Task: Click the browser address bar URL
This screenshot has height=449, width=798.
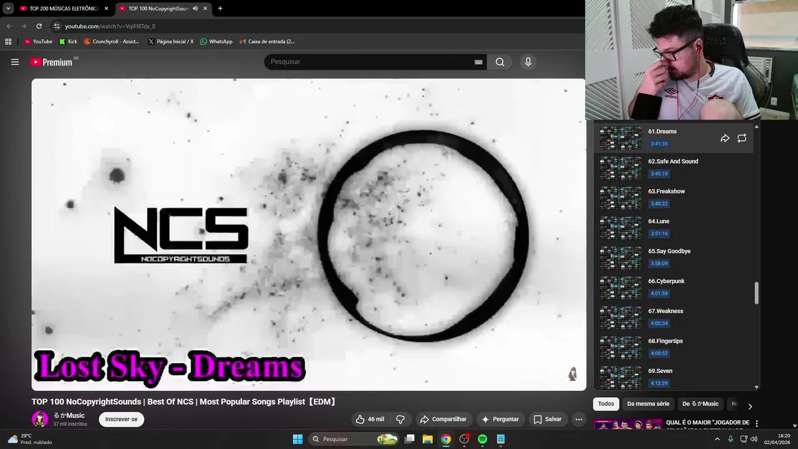Action: click(x=110, y=26)
